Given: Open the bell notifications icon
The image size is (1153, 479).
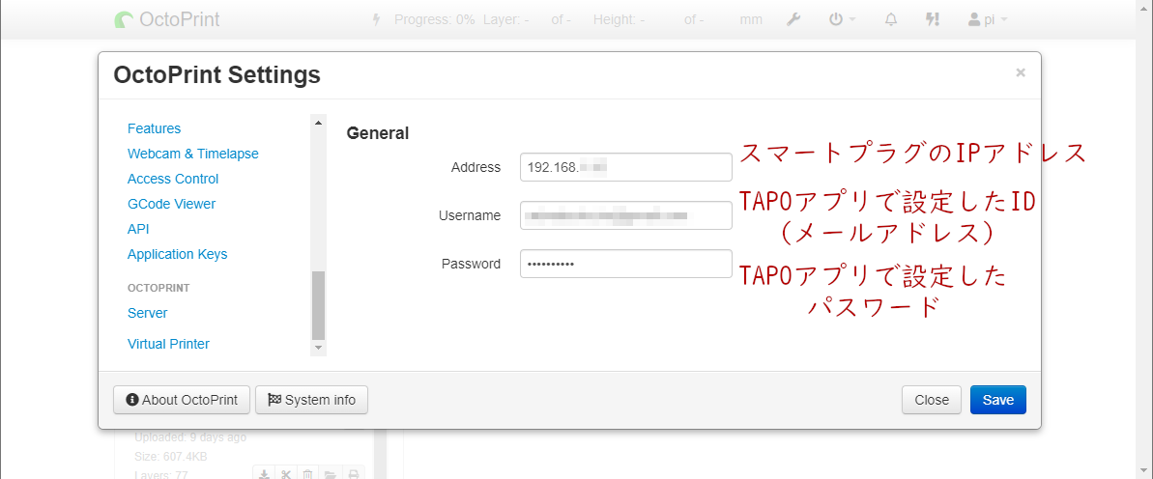Looking at the screenshot, I should [892, 19].
